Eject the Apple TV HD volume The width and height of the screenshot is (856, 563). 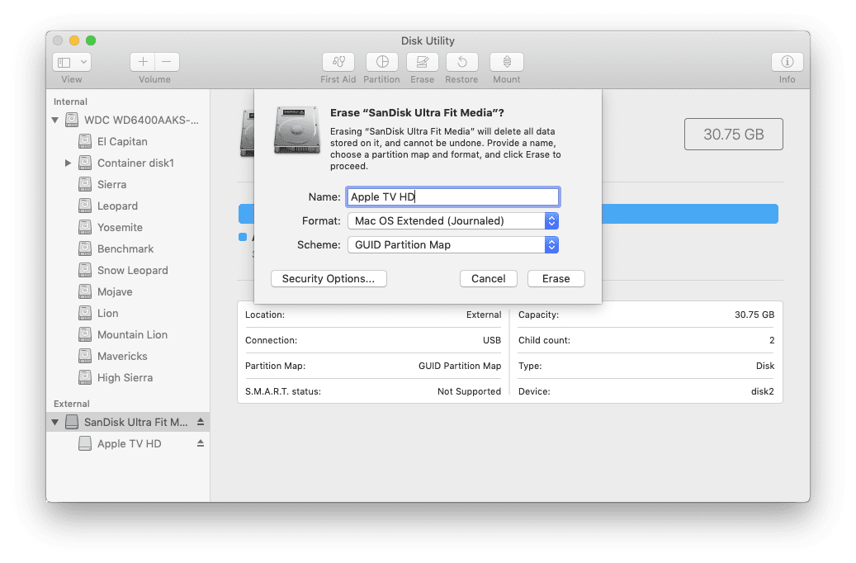(200, 443)
